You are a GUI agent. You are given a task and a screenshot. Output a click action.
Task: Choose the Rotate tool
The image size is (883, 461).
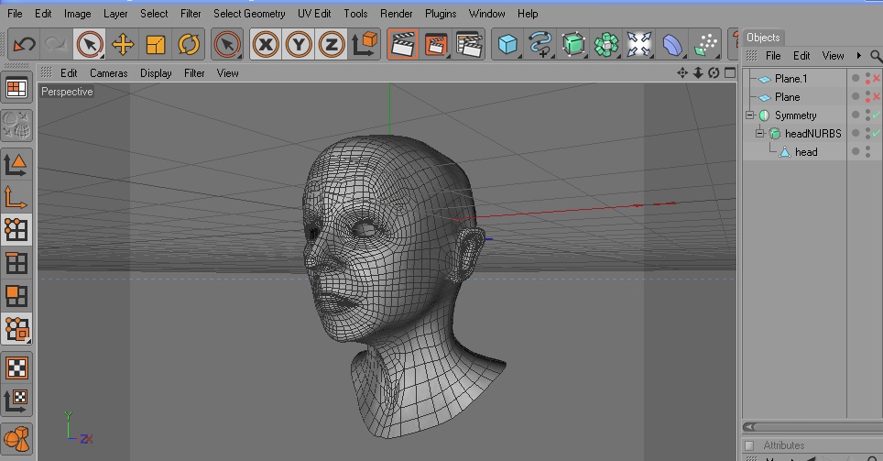pyautogui.click(x=189, y=44)
